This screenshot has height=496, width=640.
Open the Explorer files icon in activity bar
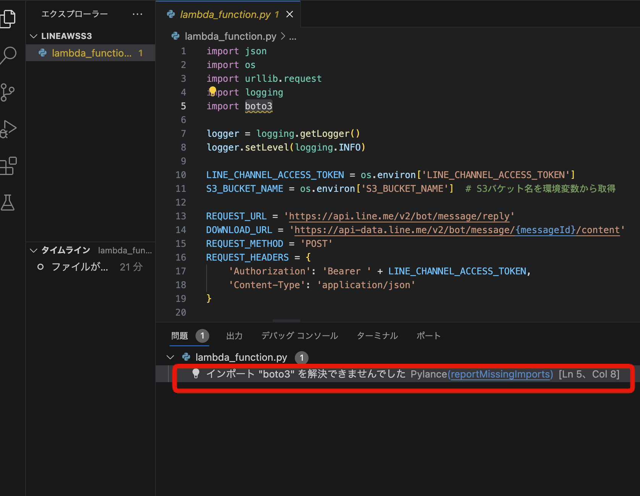click(8, 18)
